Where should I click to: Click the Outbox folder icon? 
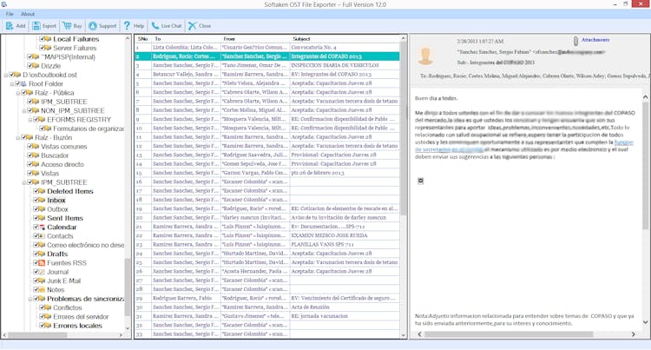[x=42, y=209]
